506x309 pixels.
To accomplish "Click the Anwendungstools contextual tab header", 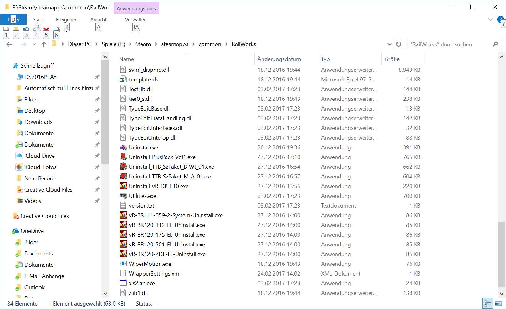I will [x=136, y=8].
